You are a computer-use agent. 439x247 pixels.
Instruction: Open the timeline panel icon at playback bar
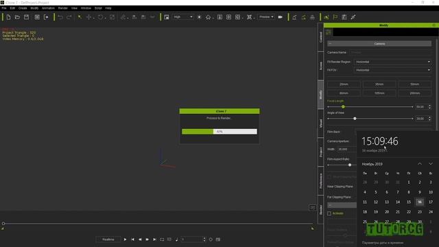218,239
